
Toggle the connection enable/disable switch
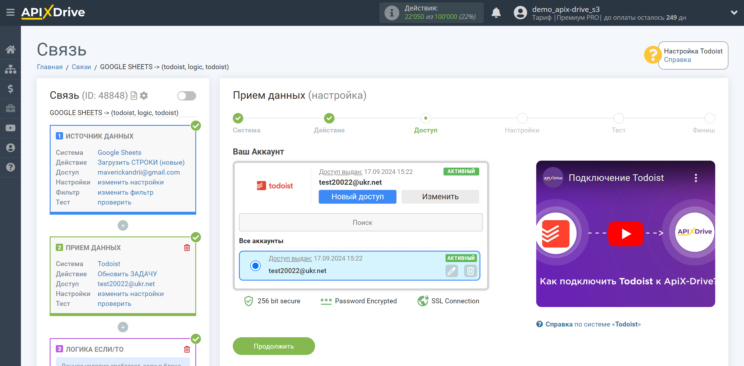[x=187, y=96]
